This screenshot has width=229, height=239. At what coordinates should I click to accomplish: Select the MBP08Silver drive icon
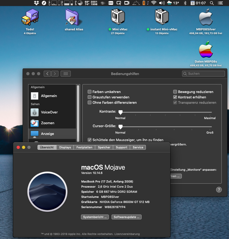(206, 17)
